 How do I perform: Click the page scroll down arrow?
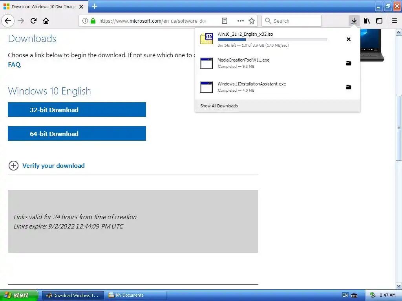coord(398,286)
